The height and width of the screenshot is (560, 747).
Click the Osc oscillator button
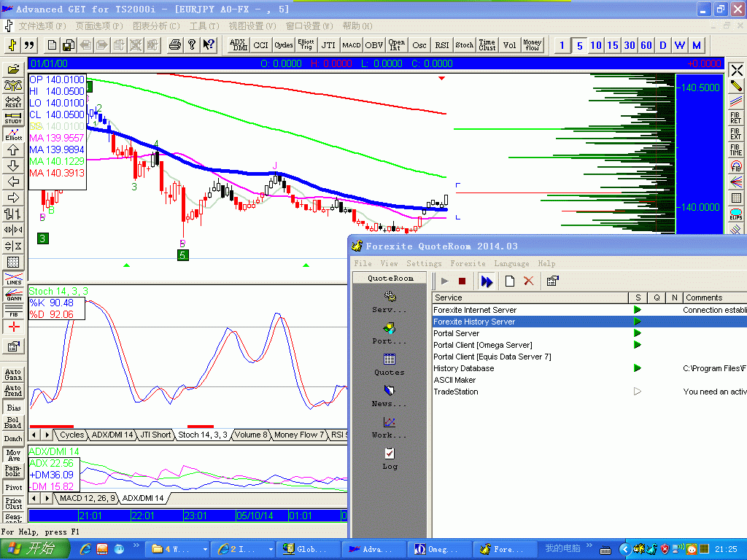click(x=419, y=45)
